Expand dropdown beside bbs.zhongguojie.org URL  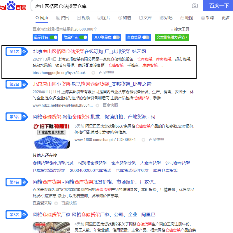point(93,73)
